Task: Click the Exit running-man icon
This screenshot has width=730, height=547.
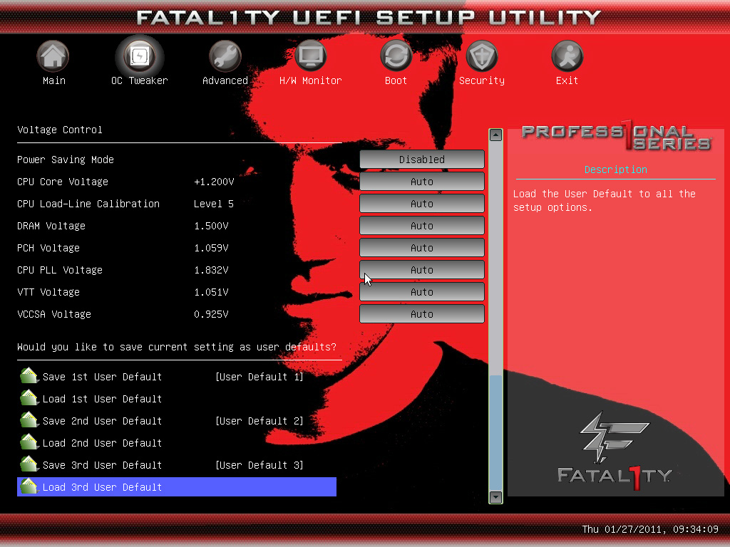Action: tap(567, 56)
